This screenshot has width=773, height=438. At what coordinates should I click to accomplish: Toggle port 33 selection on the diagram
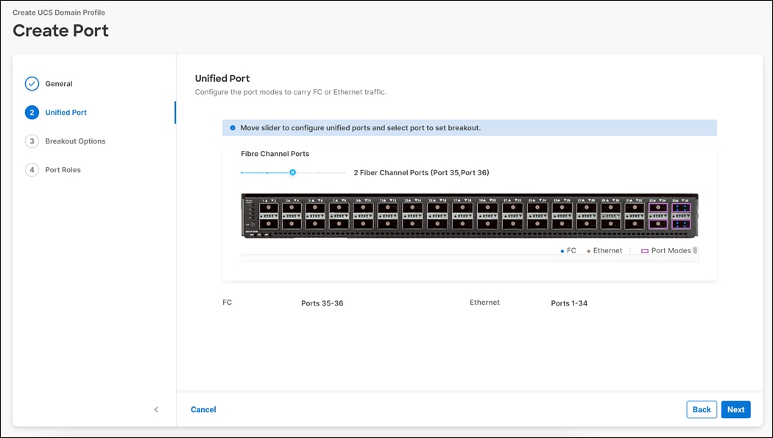pos(660,207)
